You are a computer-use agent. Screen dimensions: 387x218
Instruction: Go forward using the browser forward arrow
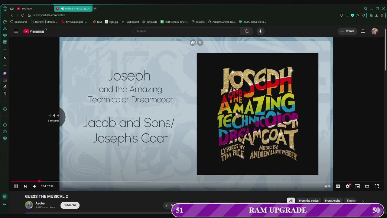tap(17, 15)
